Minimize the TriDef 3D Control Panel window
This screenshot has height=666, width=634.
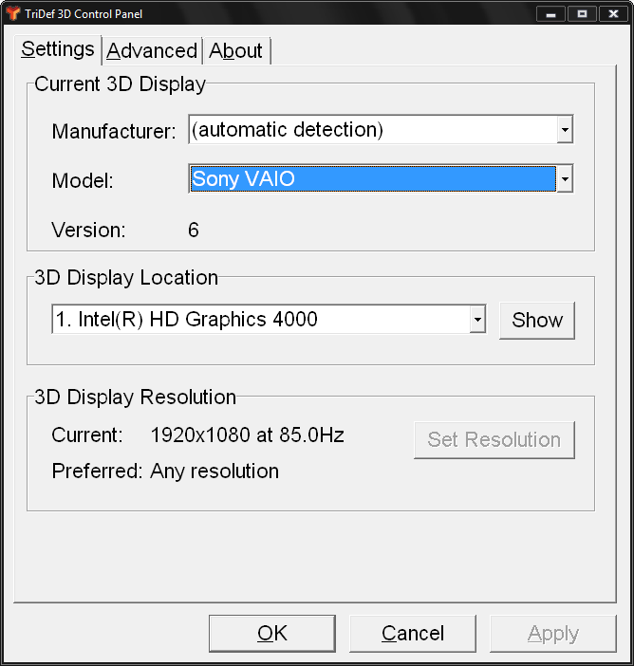(x=551, y=14)
